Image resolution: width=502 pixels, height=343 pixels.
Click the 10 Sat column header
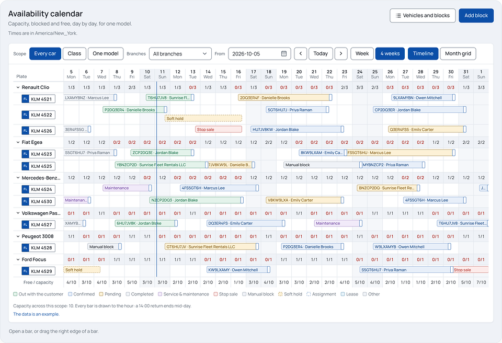click(147, 74)
